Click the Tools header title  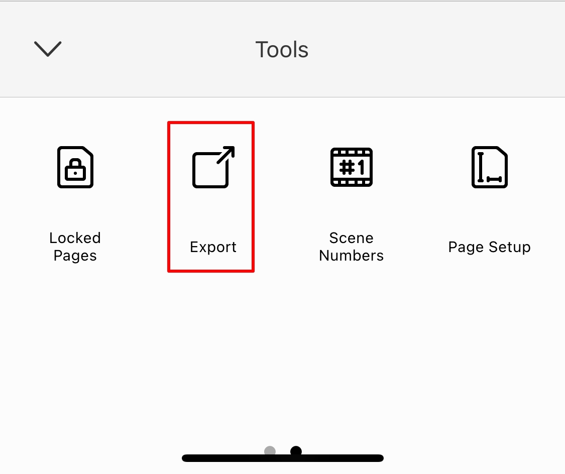coord(282,49)
